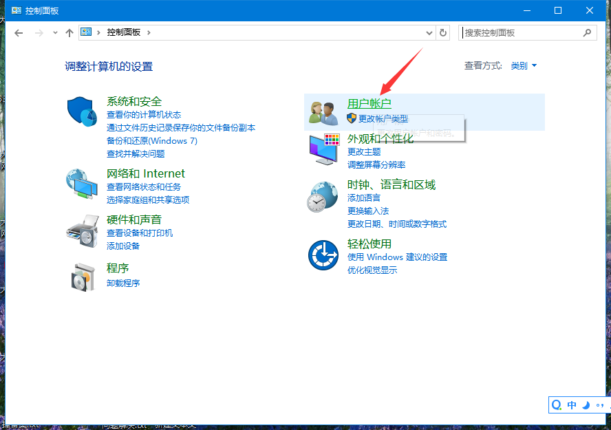Open the 系统和安全 category
The height and width of the screenshot is (430, 611).
click(x=134, y=101)
